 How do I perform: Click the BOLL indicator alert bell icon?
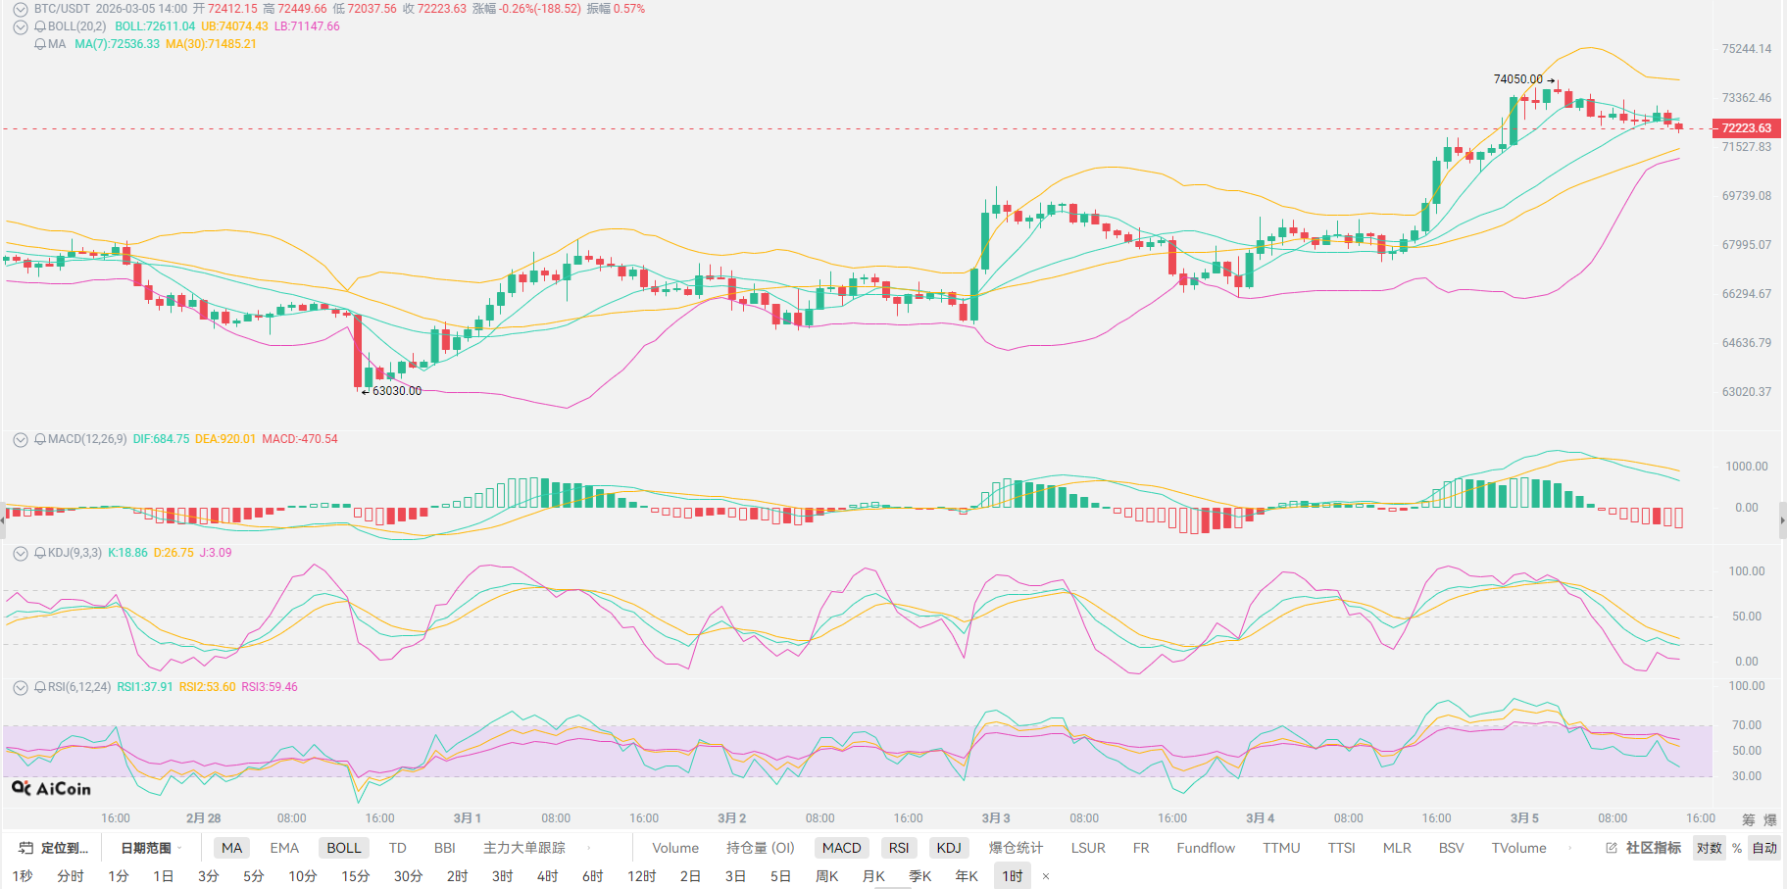tap(40, 26)
